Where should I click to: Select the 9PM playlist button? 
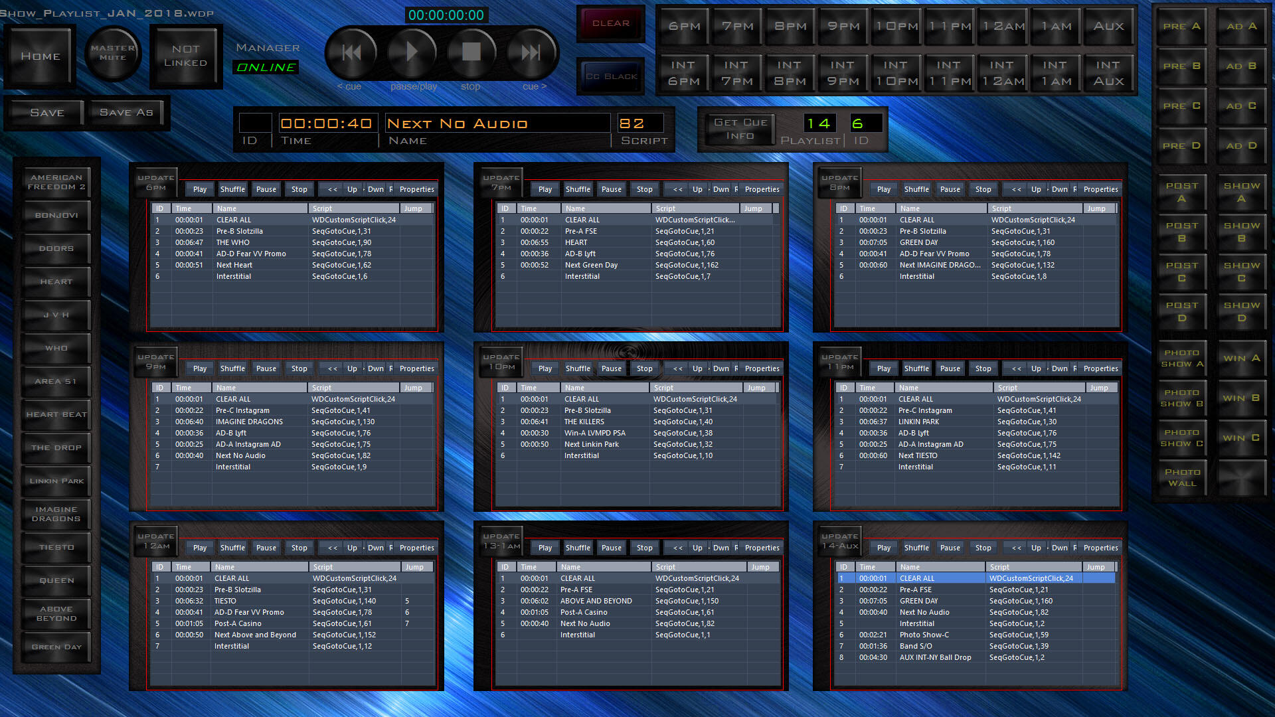coord(843,27)
